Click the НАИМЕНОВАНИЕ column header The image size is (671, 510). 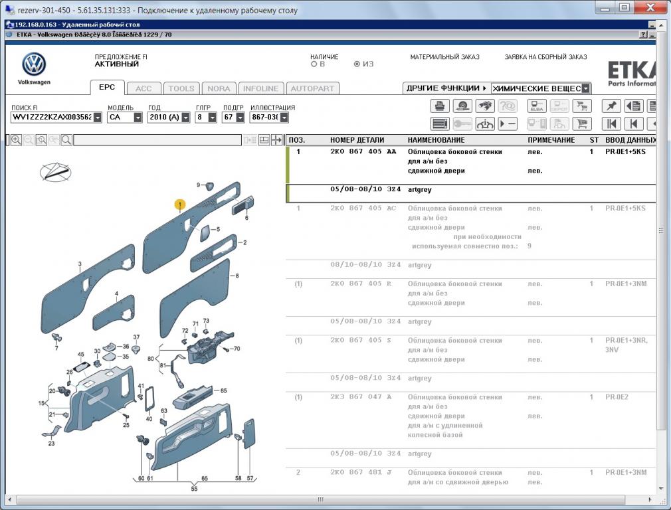click(x=436, y=140)
